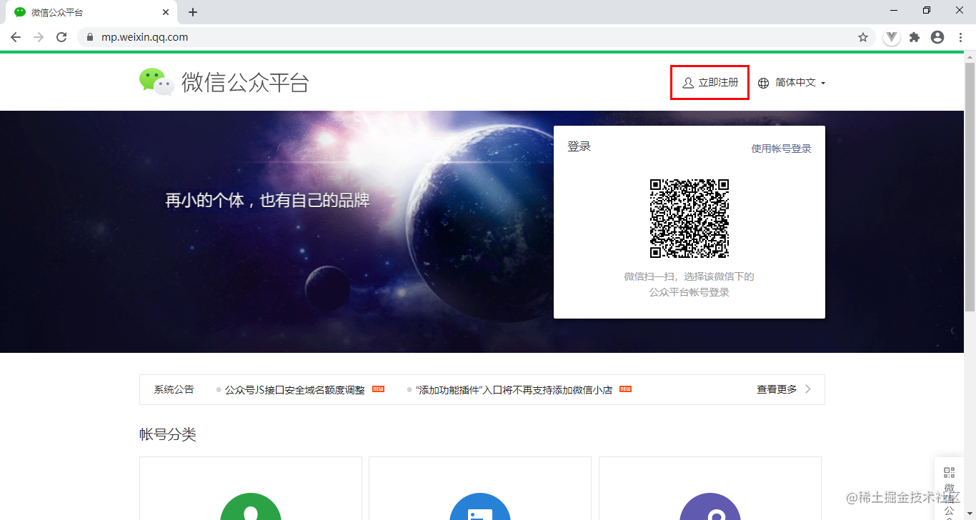
Task: Bookmark this page with the star icon
Action: click(864, 36)
